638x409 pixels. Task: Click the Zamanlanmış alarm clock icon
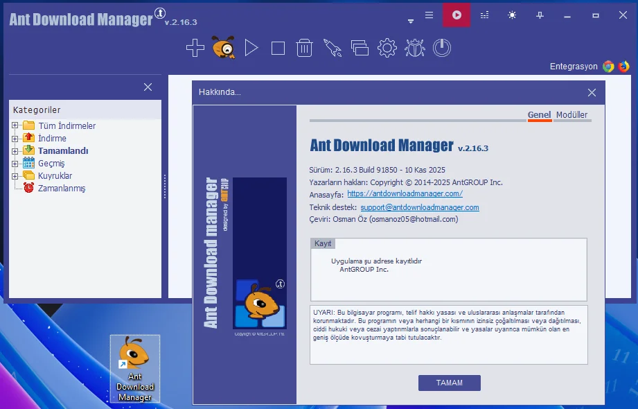point(28,187)
